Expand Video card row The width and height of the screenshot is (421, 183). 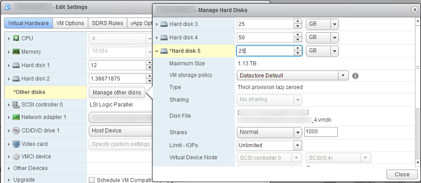pyautogui.click(x=9, y=144)
